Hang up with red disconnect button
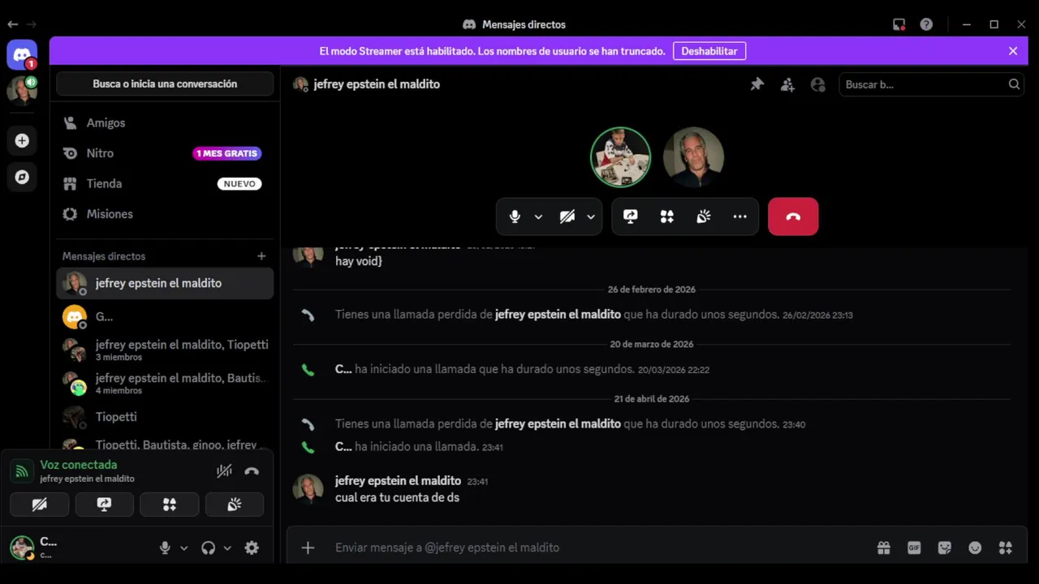The image size is (1039, 584). tap(793, 217)
